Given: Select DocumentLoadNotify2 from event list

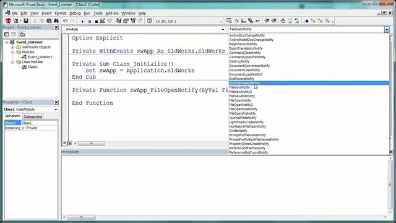Looking at the screenshot, I should coord(246,74).
